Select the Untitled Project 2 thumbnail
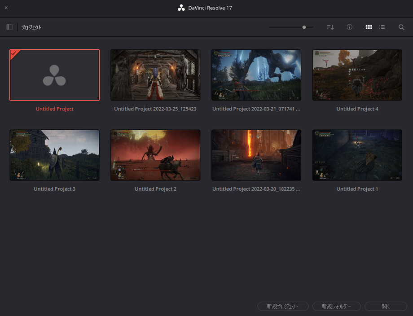 (155, 155)
